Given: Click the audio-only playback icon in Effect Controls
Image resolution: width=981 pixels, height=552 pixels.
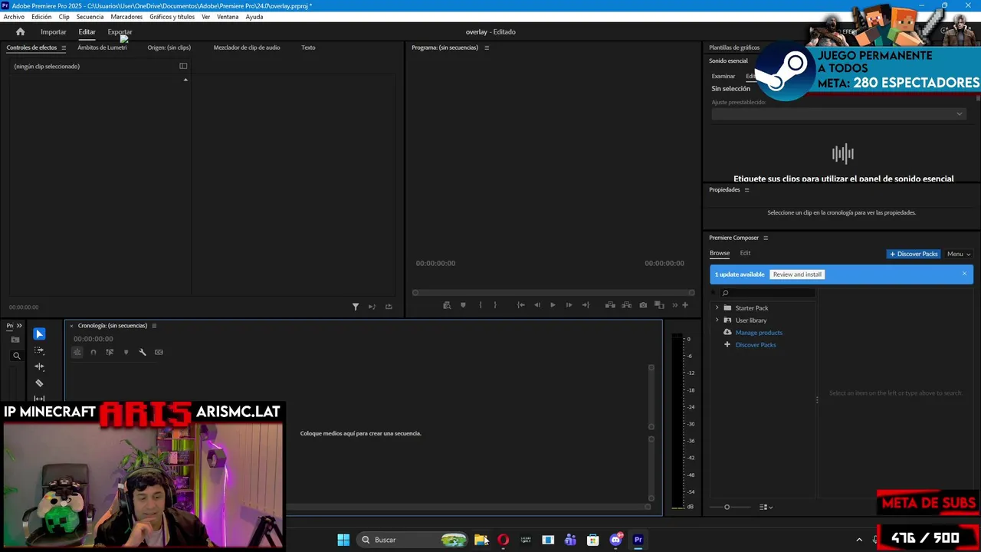Looking at the screenshot, I should coord(372,307).
